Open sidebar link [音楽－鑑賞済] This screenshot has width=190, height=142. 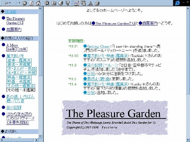point(19,60)
